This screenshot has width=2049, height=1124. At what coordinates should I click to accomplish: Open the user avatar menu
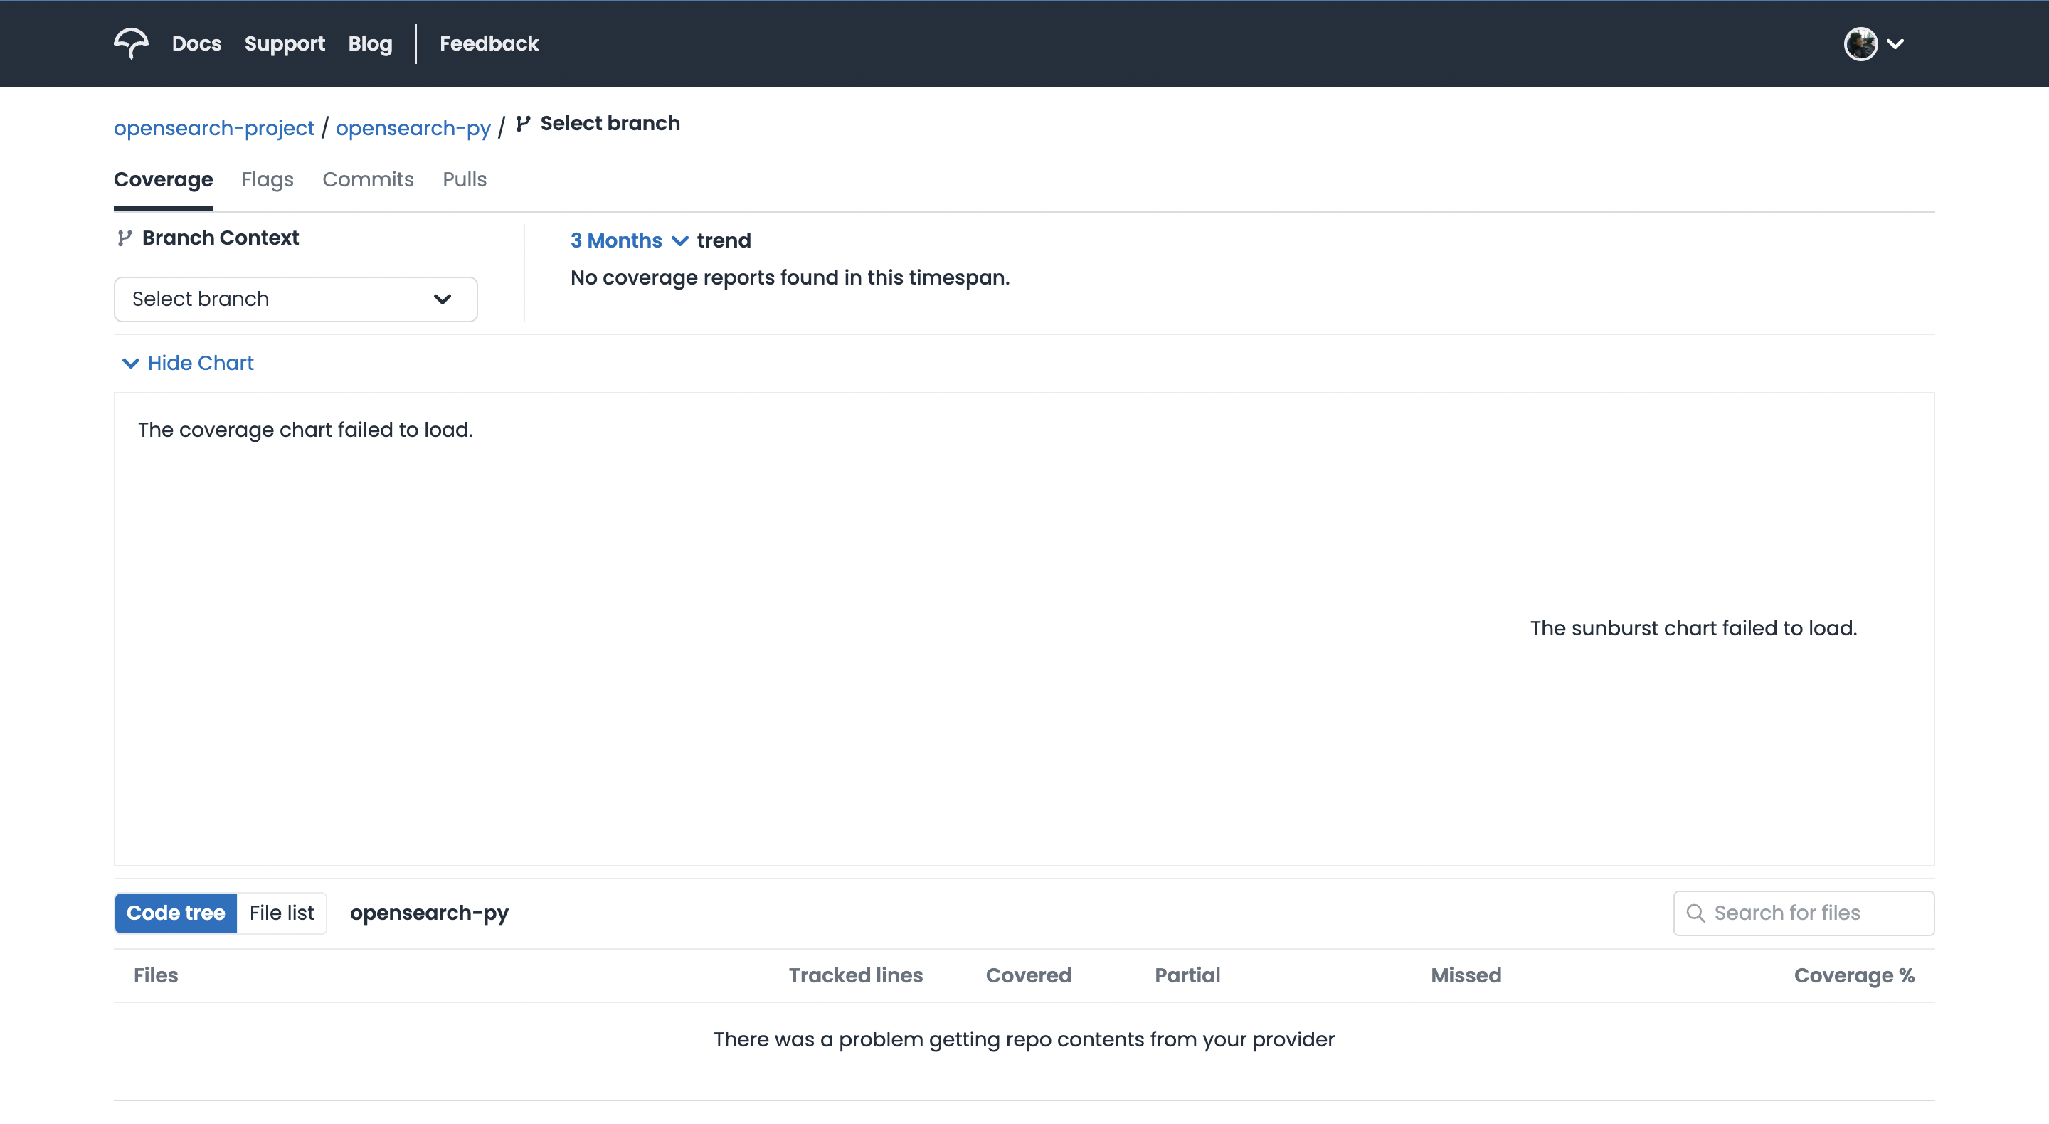click(1860, 44)
